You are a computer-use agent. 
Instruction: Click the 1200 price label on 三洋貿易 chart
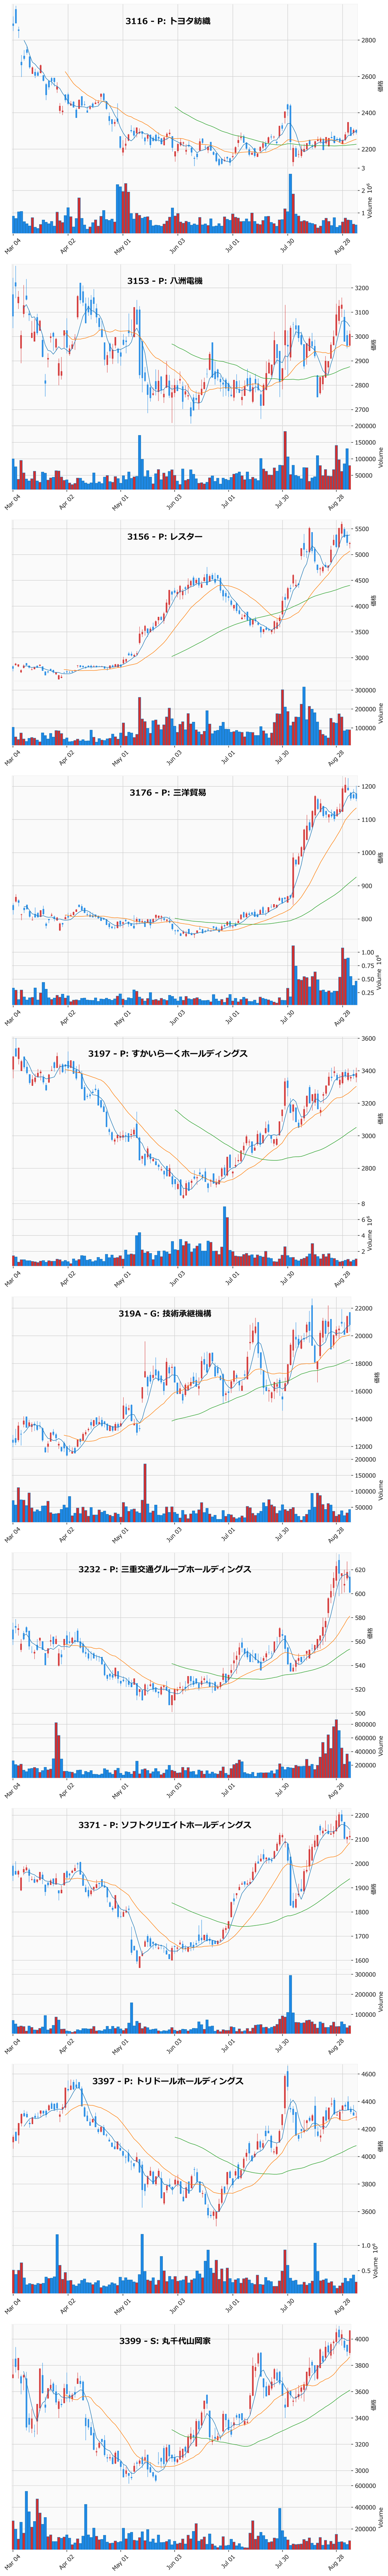click(x=368, y=787)
